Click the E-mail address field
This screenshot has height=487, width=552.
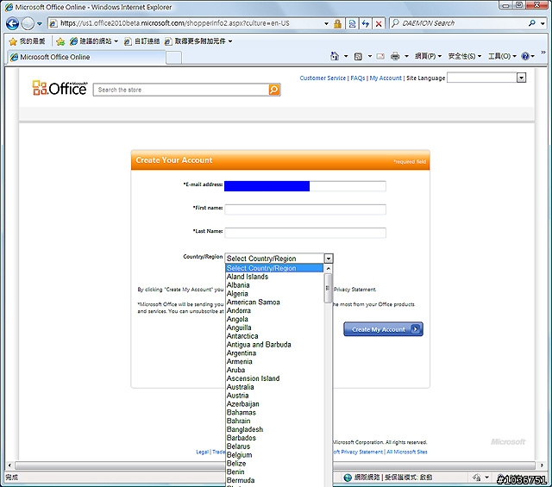pos(304,186)
